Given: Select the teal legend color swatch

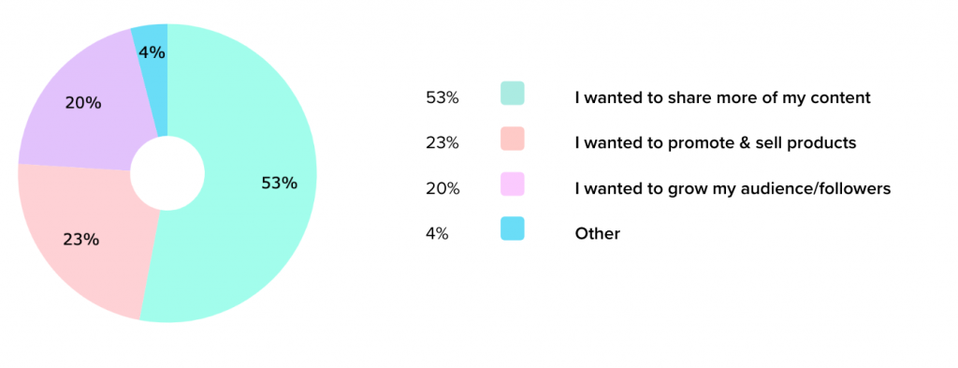Looking at the screenshot, I should pyautogui.click(x=512, y=94).
